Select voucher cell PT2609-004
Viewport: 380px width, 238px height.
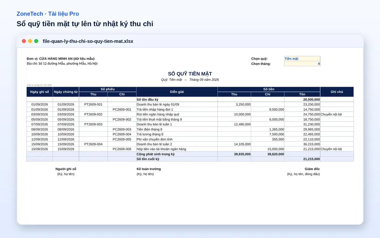click(93, 144)
